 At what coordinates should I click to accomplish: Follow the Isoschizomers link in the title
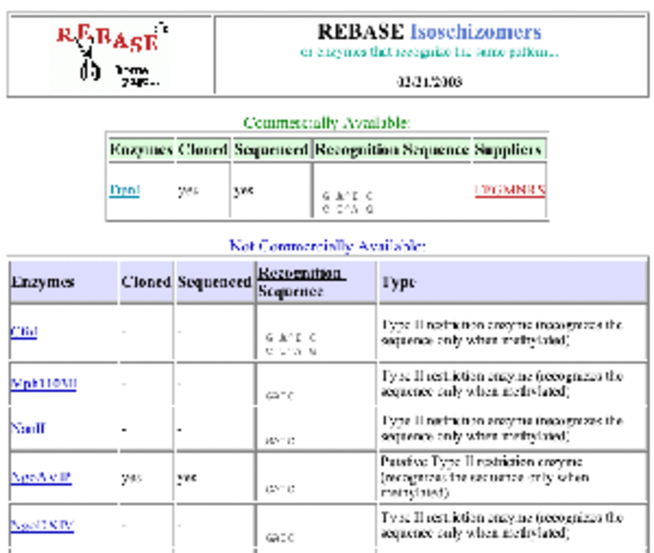tap(475, 32)
